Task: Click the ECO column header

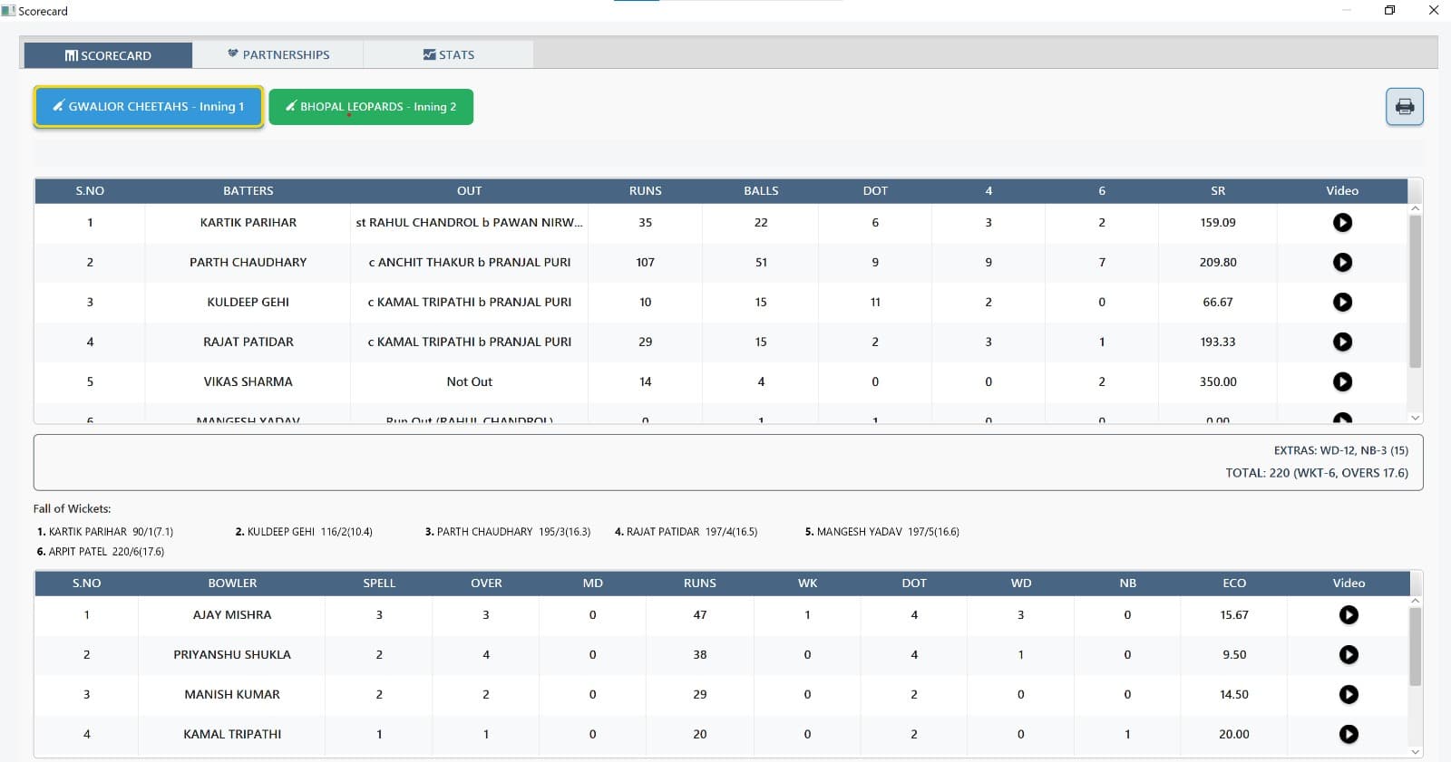Action: 1234,583
